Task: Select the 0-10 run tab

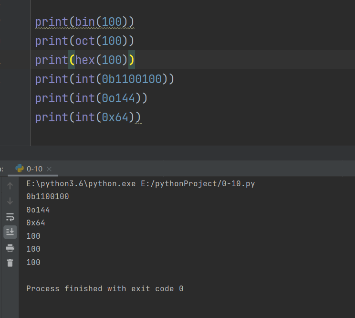Action: [x=34, y=169]
